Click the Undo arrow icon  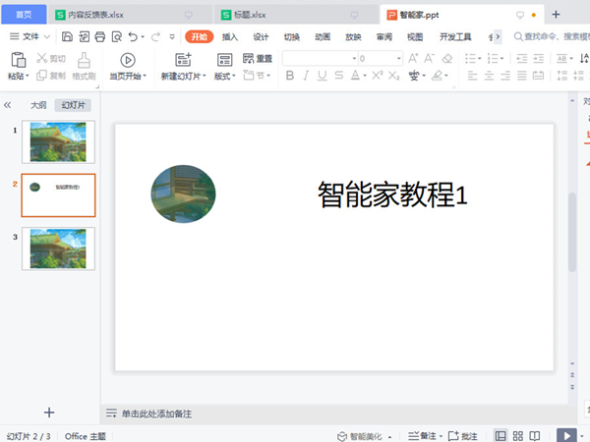(x=134, y=36)
